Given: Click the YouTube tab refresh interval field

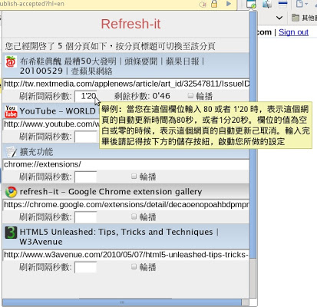Looking at the screenshot, I should tap(86, 137).
